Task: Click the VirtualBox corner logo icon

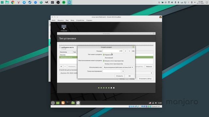Action: pyautogui.click(x=160, y=17)
